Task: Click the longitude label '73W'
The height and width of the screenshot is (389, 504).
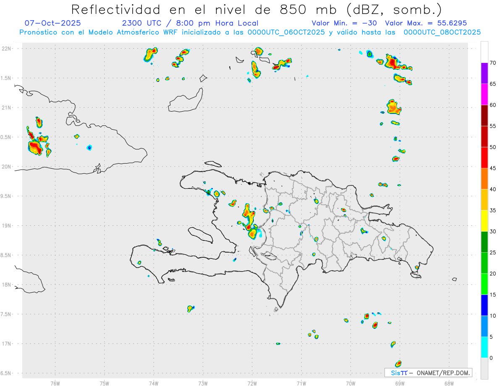Action: (x=203, y=384)
